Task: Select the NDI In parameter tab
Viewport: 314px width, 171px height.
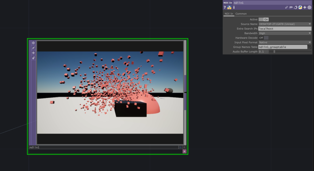Action: pos(229,14)
